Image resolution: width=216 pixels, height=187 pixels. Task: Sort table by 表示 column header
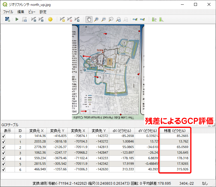tap(7, 131)
